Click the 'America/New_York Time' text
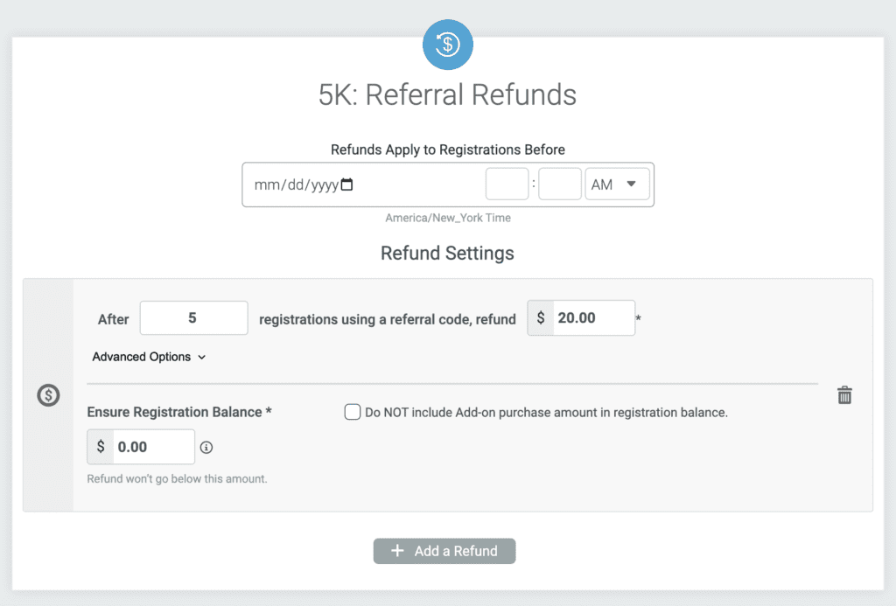 click(448, 218)
